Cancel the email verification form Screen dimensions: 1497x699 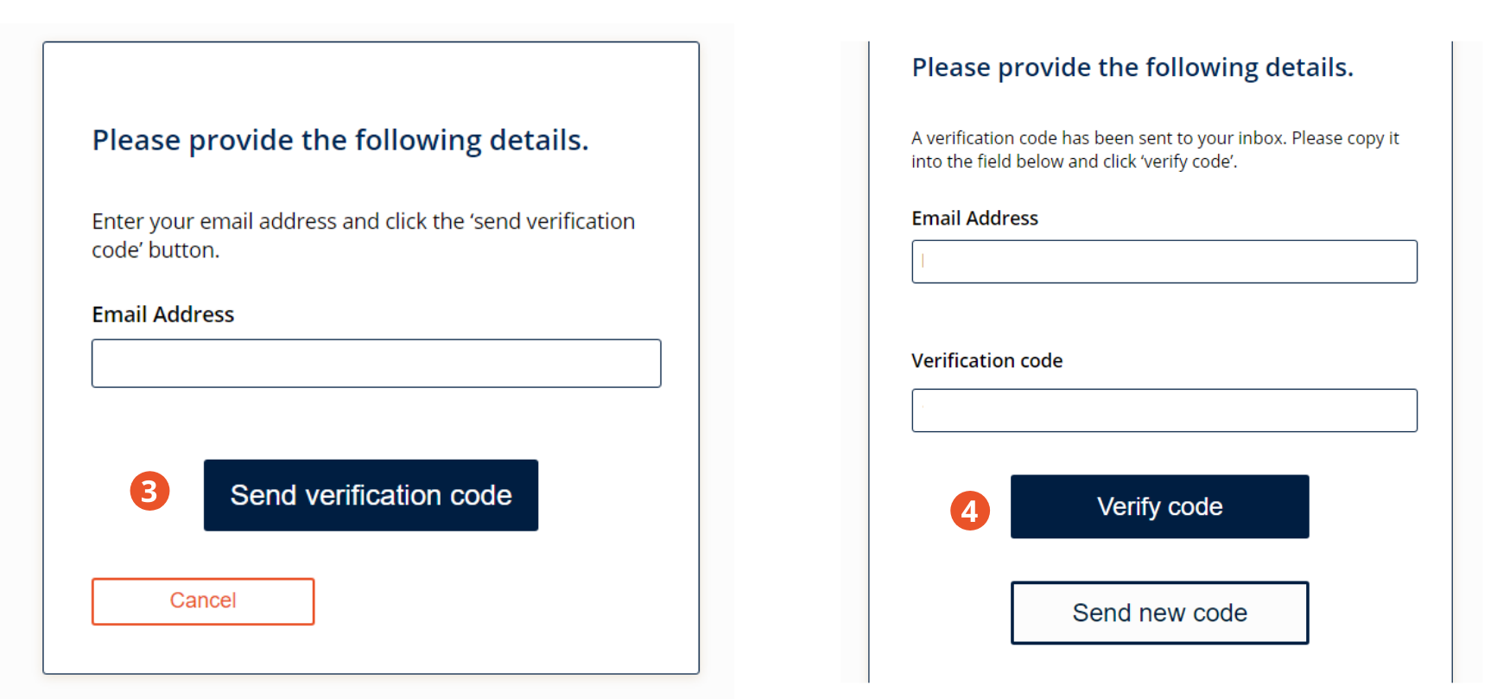tap(203, 601)
